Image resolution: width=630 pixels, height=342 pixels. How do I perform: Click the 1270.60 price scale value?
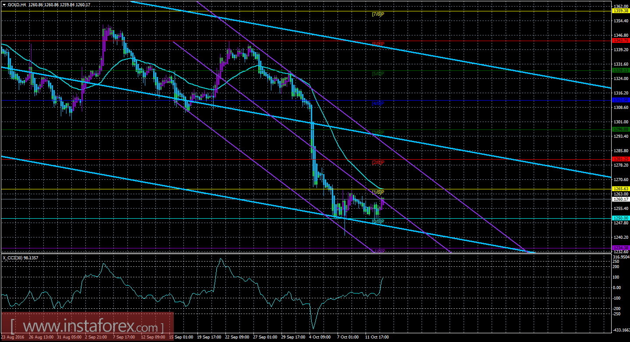(620, 180)
